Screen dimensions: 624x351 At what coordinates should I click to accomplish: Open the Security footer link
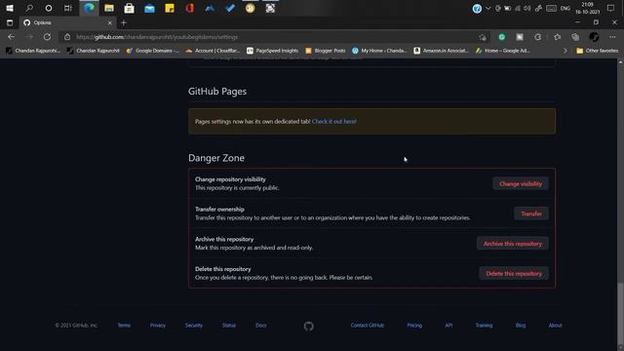[194, 325]
